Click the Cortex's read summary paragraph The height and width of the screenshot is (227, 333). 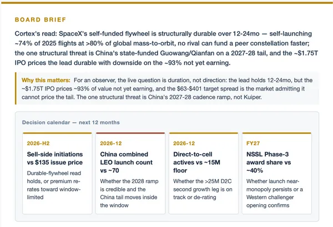point(167,48)
